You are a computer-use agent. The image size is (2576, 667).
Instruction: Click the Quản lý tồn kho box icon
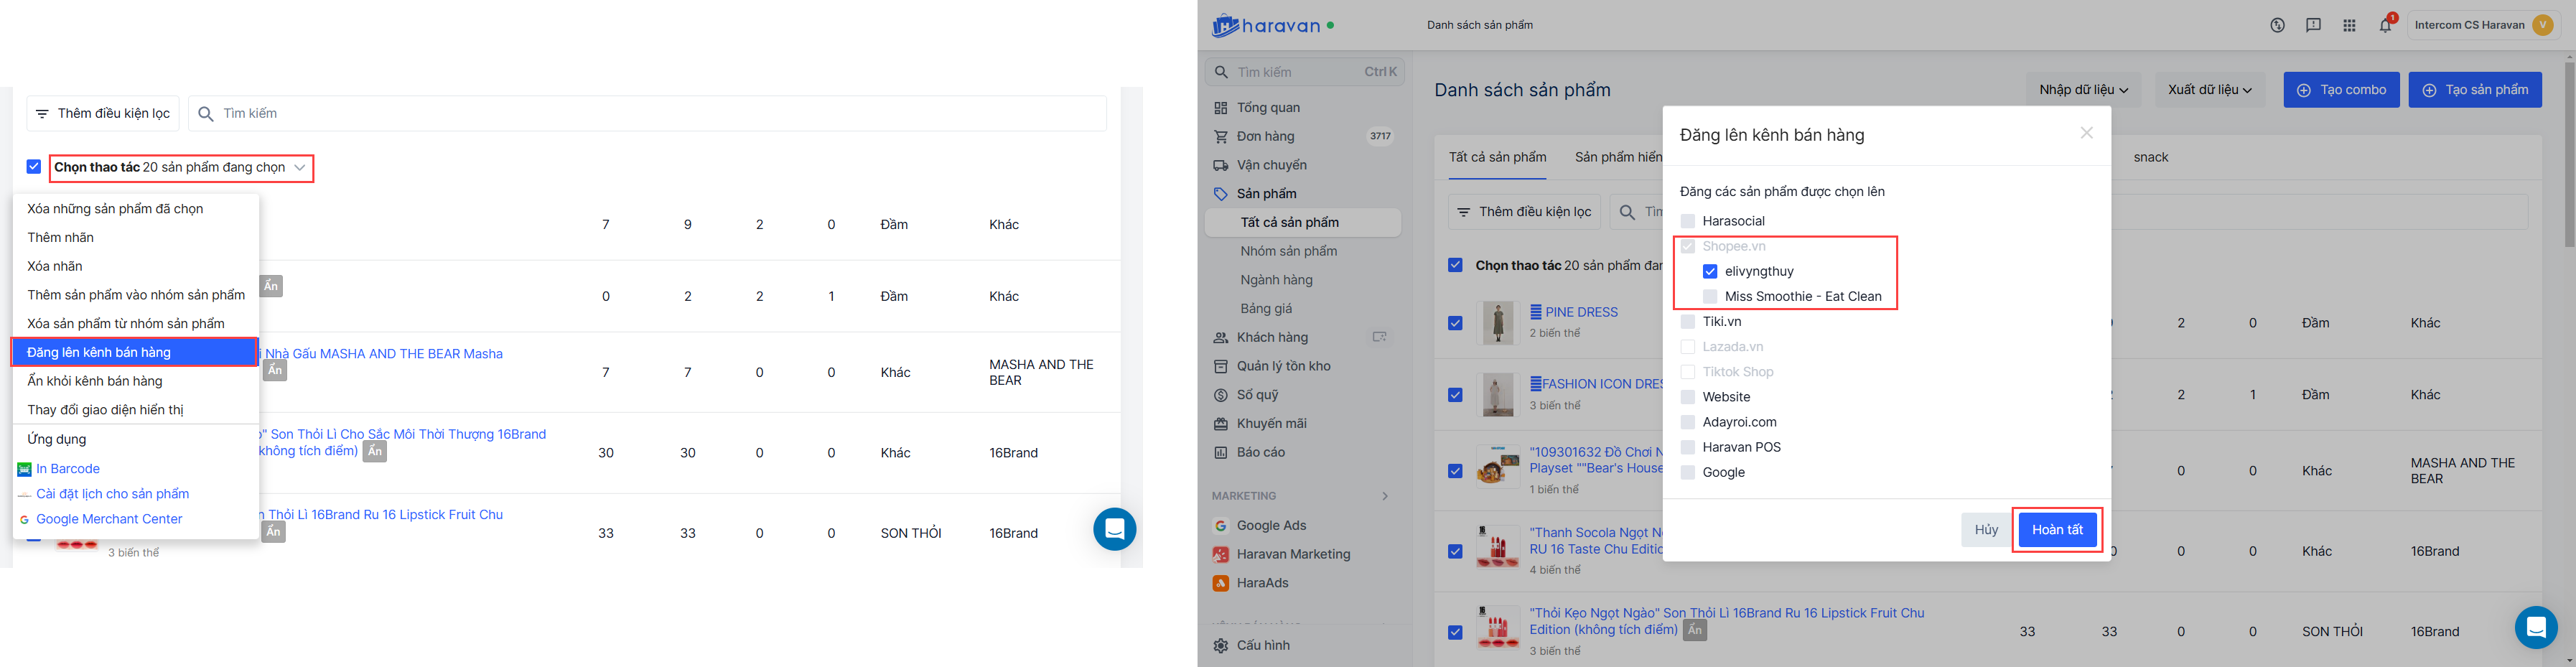[1220, 367]
